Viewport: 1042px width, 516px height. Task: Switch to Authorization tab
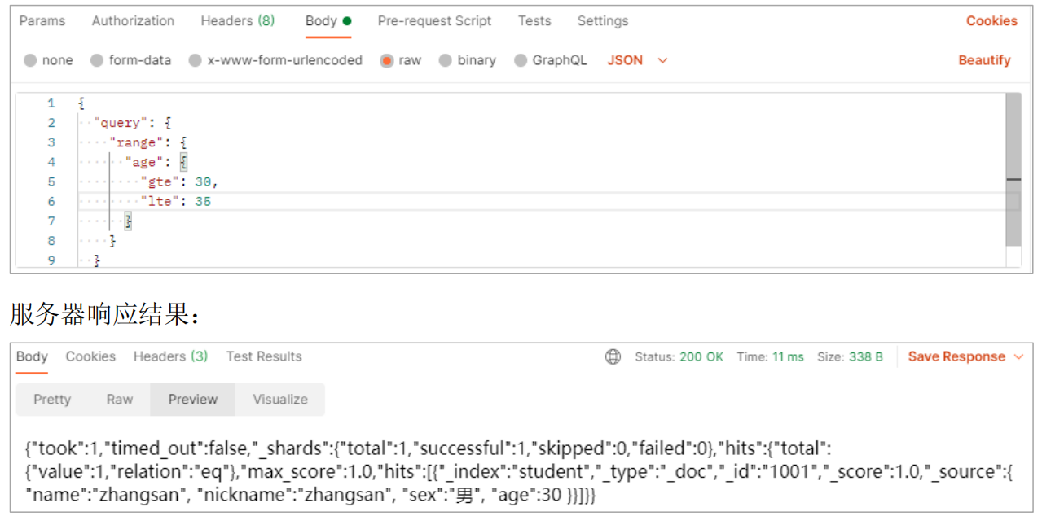click(133, 21)
